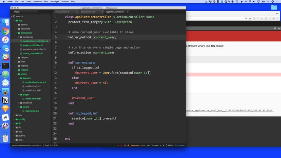Screen dimensions: 281x158
Task: Open the Trash in the dock
Action: (5, 138)
